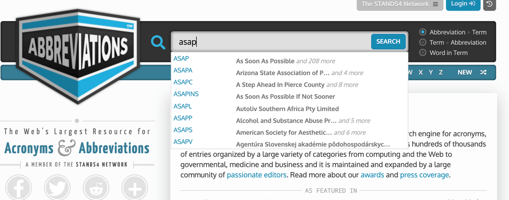Choose ASAPV suggestion in dropdown
509x200 pixels.
[183, 142]
